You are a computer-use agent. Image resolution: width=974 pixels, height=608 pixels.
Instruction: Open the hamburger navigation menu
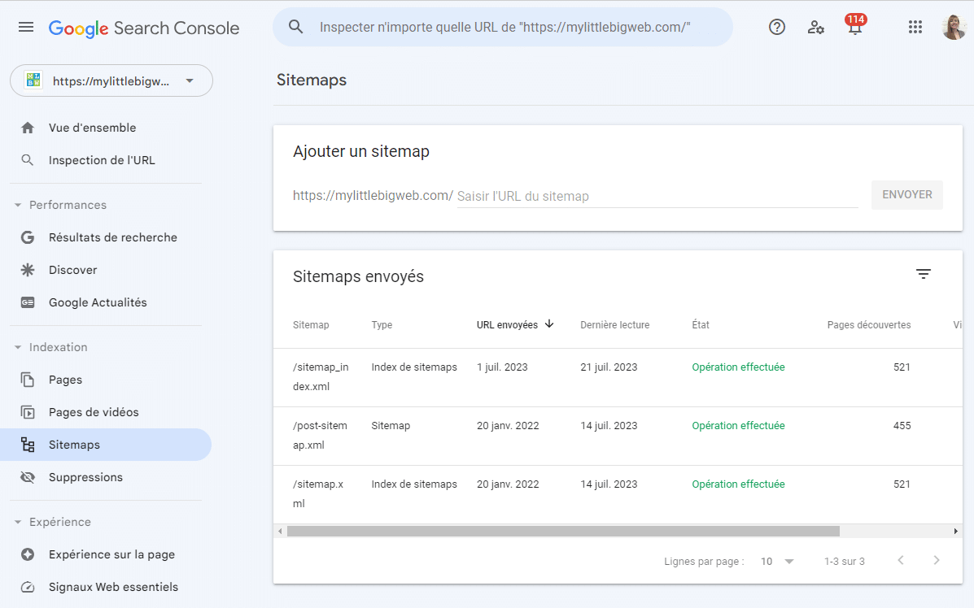(x=25, y=26)
